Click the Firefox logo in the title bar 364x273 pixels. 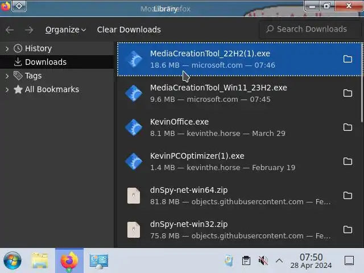pos(5,6)
